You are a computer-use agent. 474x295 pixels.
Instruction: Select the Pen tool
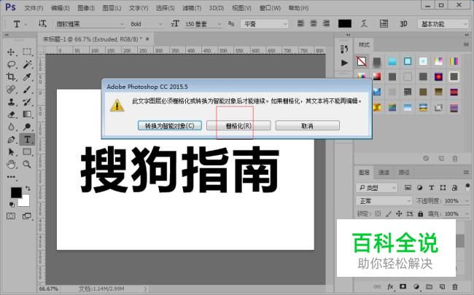click(x=11, y=140)
